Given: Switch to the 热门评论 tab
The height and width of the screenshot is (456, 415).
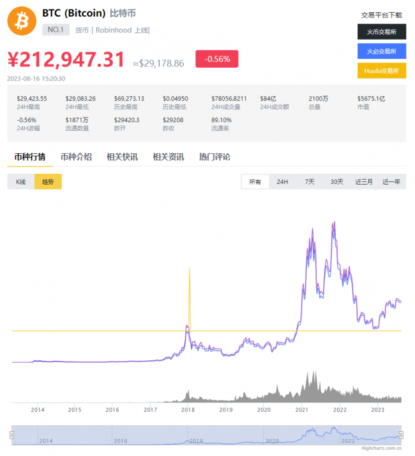Looking at the screenshot, I should (x=215, y=157).
